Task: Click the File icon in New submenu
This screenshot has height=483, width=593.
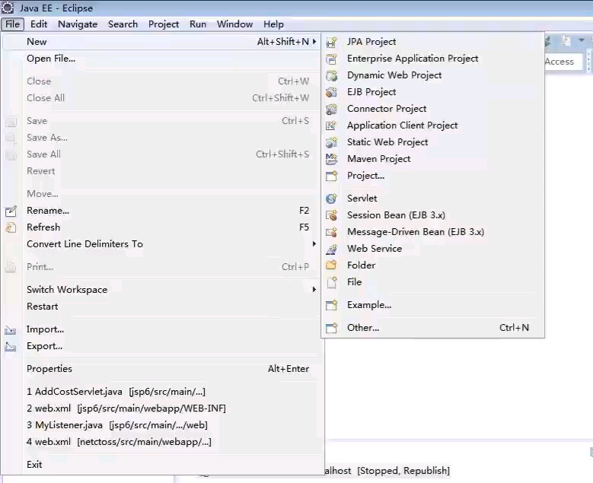Action: 331,282
